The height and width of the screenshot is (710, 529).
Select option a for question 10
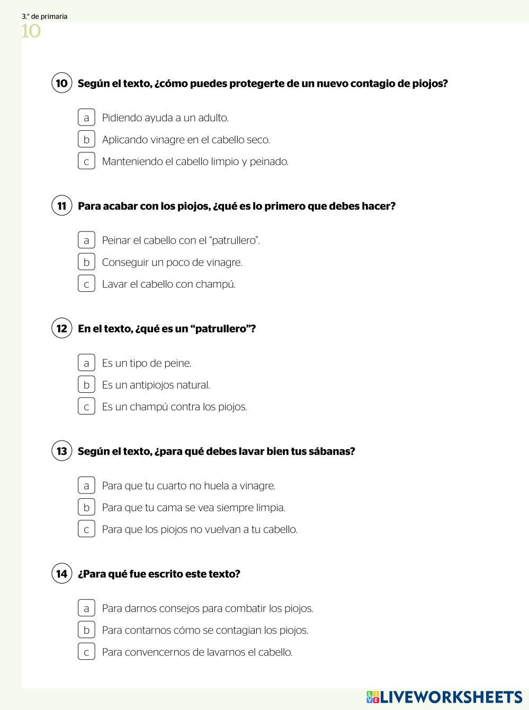pos(86,118)
